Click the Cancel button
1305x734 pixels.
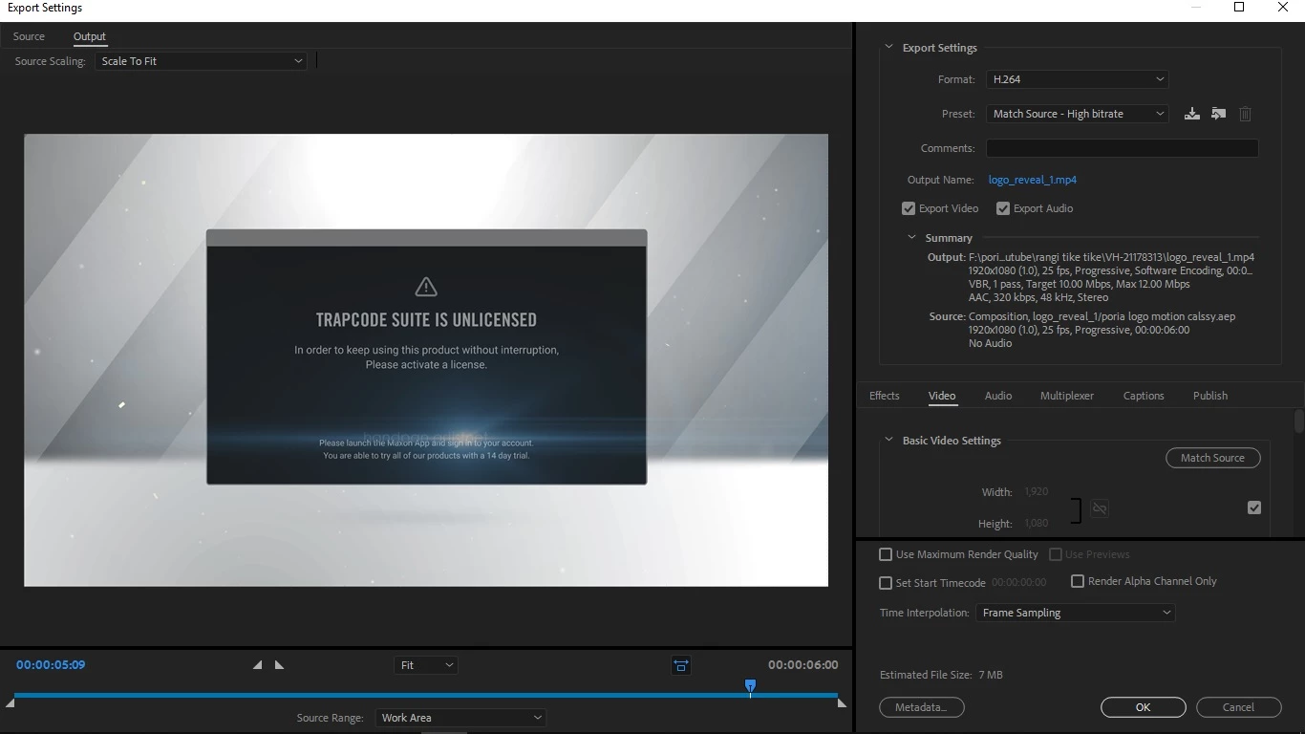(x=1239, y=707)
